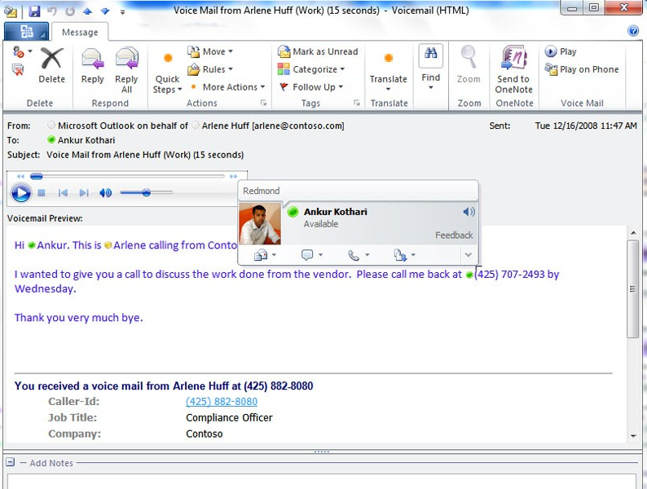
Task: Click the rewind arrows on the seek bar
Action: click(x=20, y=177)
